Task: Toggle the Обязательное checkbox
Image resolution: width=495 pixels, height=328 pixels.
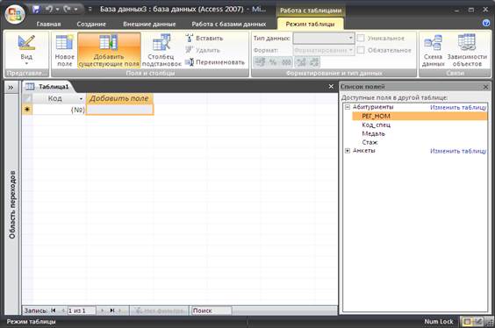Action: pos(361,50)
